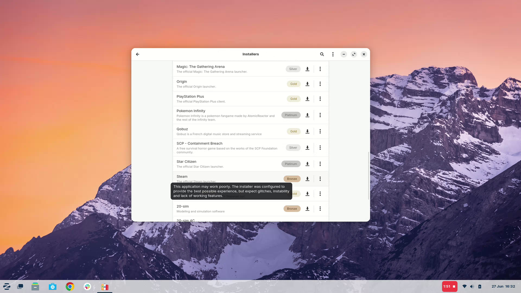Click the Platinum badge on Pokemon Infinity
The image size is (521, 293).
click(x=291, y=115)
